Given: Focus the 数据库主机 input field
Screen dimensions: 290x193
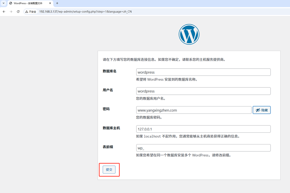Looking at the screenshot, I should click(203, 129).
